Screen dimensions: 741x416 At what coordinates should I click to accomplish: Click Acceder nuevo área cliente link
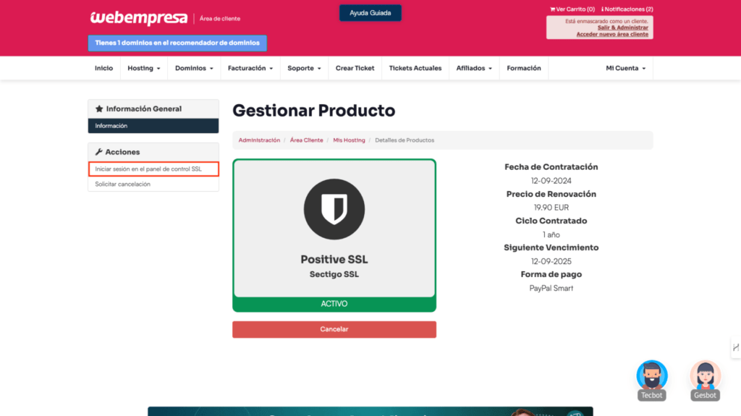click(612, 34)
